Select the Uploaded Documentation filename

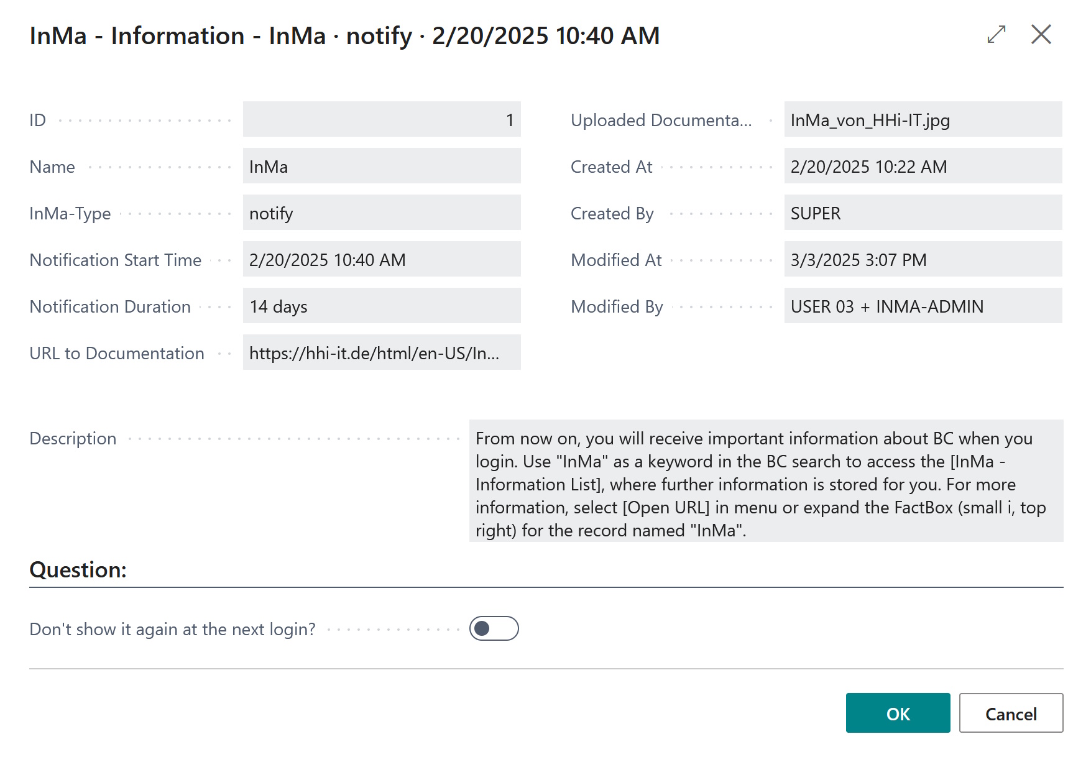(923, 120)
